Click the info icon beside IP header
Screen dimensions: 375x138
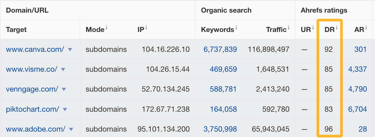coord(146,27)
